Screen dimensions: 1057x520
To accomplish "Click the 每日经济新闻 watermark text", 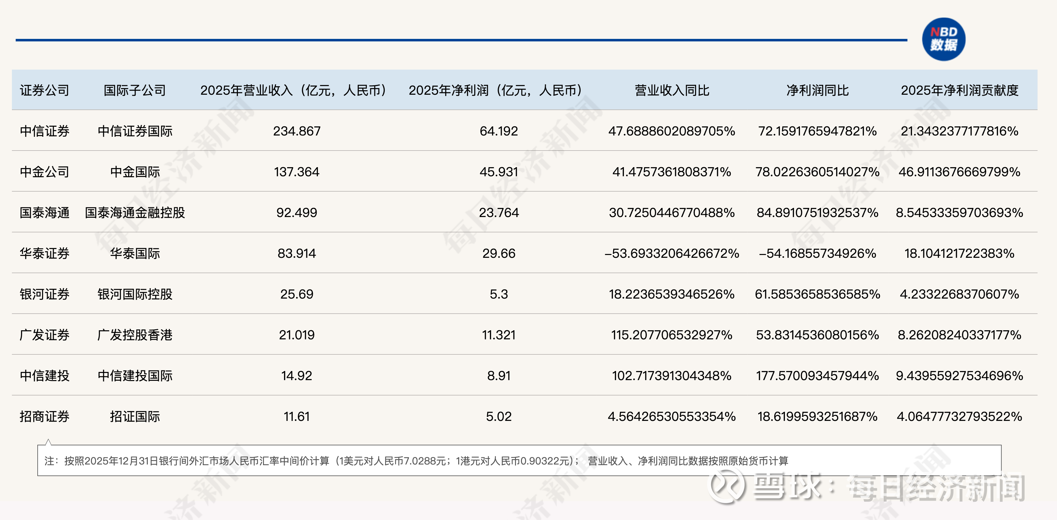I will click(x=936, y=488).
